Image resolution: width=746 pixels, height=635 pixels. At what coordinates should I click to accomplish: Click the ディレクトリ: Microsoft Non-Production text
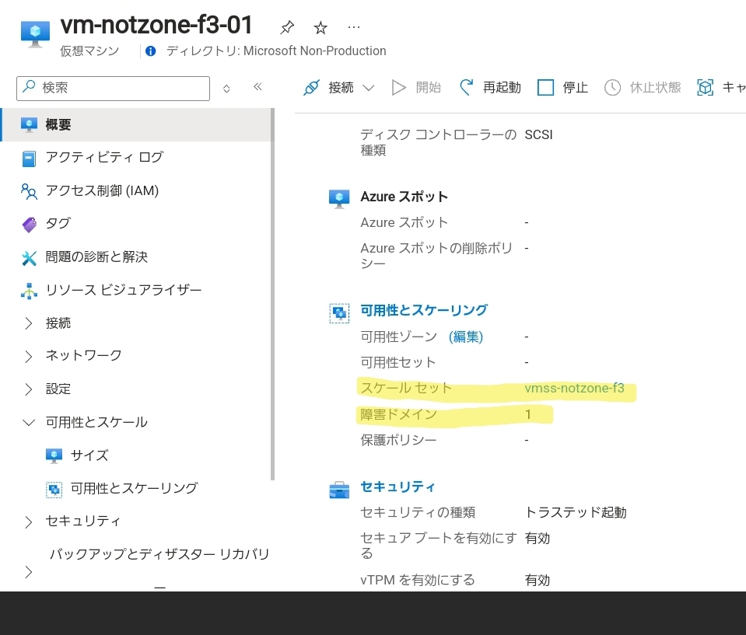pyautogui.click(x=276, y=51)
